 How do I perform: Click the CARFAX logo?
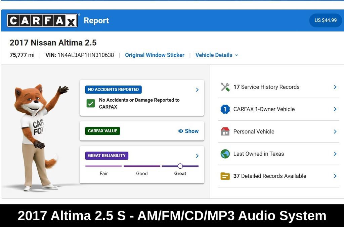[42, 20]
